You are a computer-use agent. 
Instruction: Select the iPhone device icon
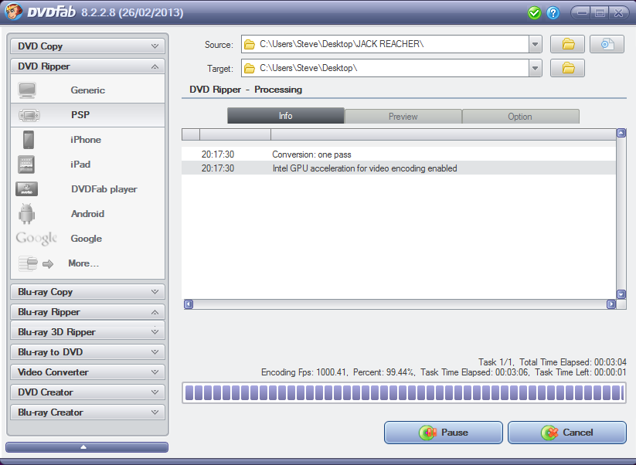[29, 140]
